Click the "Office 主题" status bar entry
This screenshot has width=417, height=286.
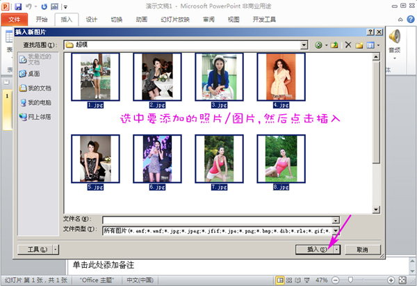pyautogui.click(x=97, y=280)
